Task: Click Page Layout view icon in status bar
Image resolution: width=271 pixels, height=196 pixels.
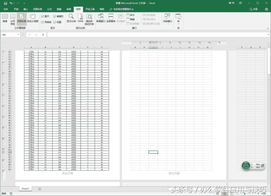Action: pyautogui.click(x=225, y=194)
